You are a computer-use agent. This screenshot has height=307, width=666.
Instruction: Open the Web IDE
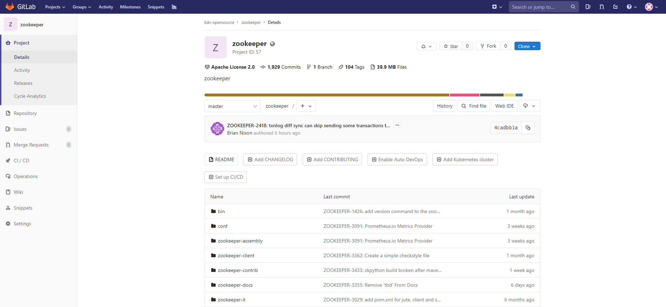tap(504, 106)
